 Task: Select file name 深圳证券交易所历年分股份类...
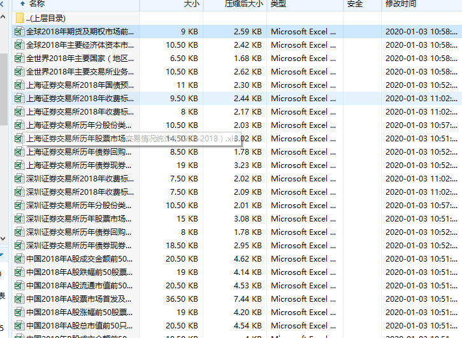coord(78,205)
